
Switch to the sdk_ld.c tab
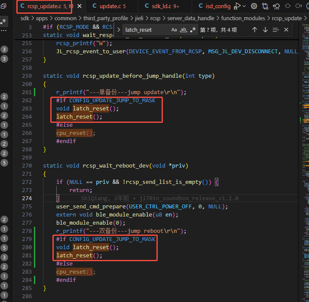pyautogui.click(x=162, y=6)
